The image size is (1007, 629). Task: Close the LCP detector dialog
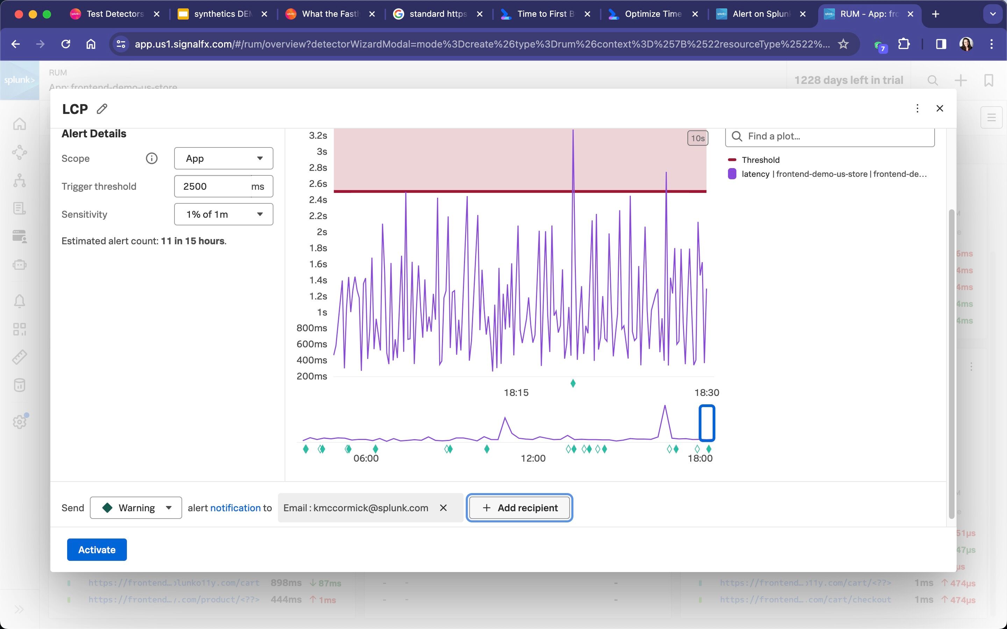pos(940,109)
